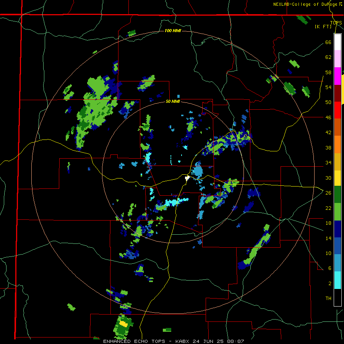Click the 24 JUN 25 date in footer

(209, 341)
